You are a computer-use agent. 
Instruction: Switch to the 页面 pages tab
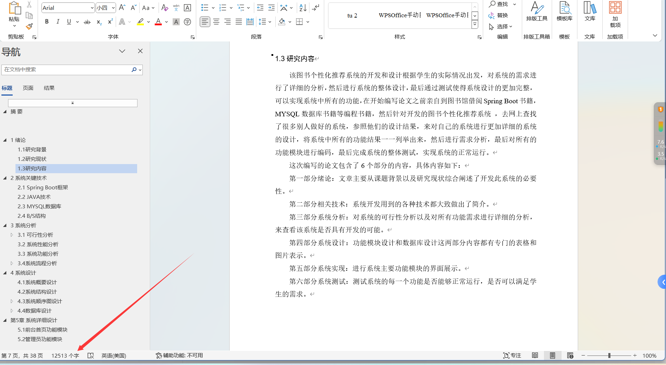(x=28, y=88)
